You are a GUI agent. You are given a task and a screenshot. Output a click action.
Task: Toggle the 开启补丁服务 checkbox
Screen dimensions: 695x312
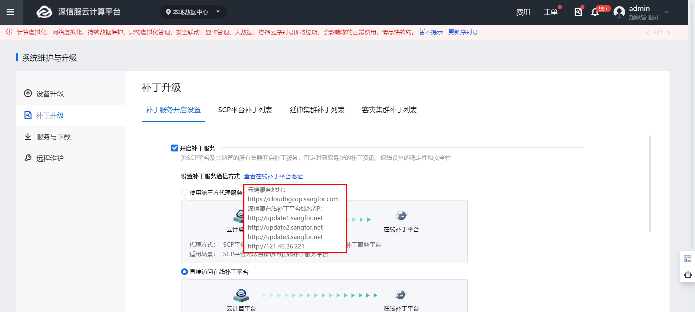click(x=175, y=148)
